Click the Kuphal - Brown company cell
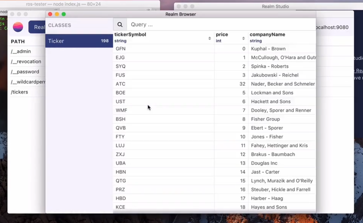363x223 pixels. pyautogui.click(x=268, y=49)
